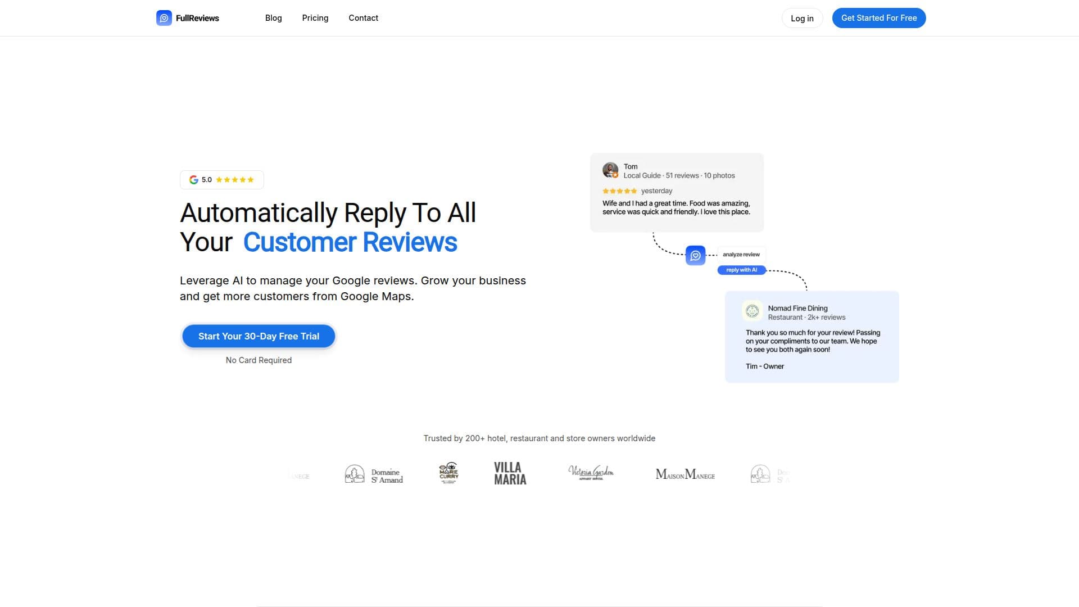Image resolution: width=1079 pixels, height=607 pixels.
Task: Open the Blog menu item
Action: point(274,18)
